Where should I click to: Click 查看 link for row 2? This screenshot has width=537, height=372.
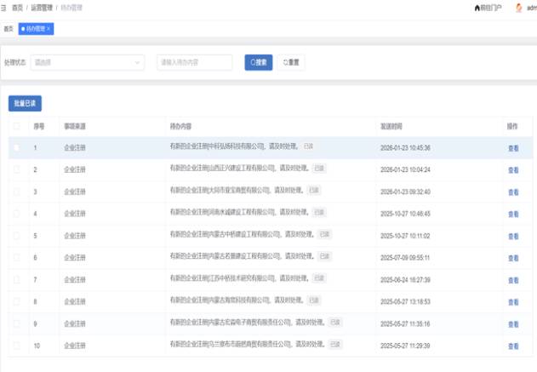[x=513, y=170]
